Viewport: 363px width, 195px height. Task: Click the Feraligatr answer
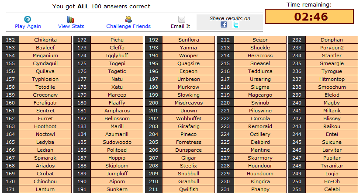45,103
